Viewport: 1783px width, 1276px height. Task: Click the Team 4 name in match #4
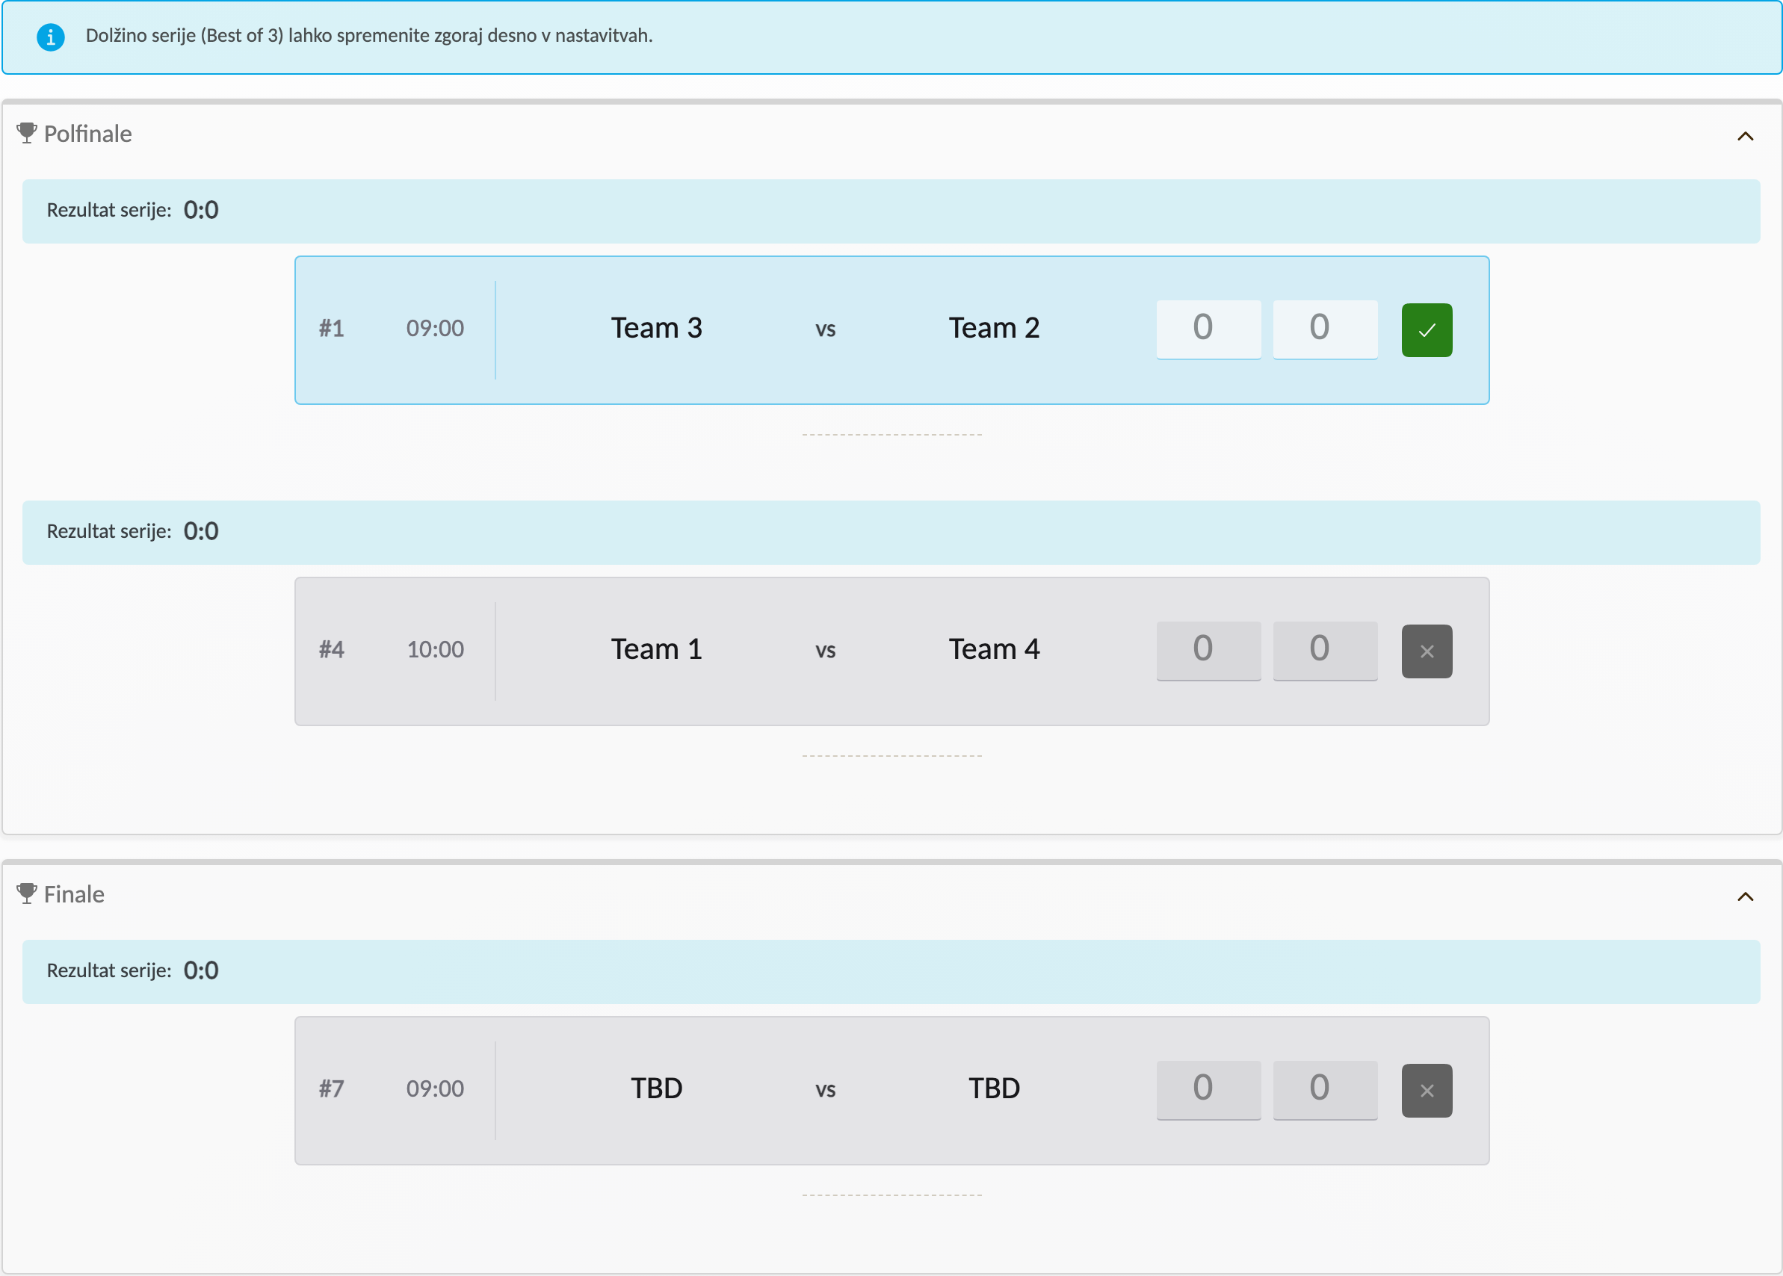[x=993, y=649]
